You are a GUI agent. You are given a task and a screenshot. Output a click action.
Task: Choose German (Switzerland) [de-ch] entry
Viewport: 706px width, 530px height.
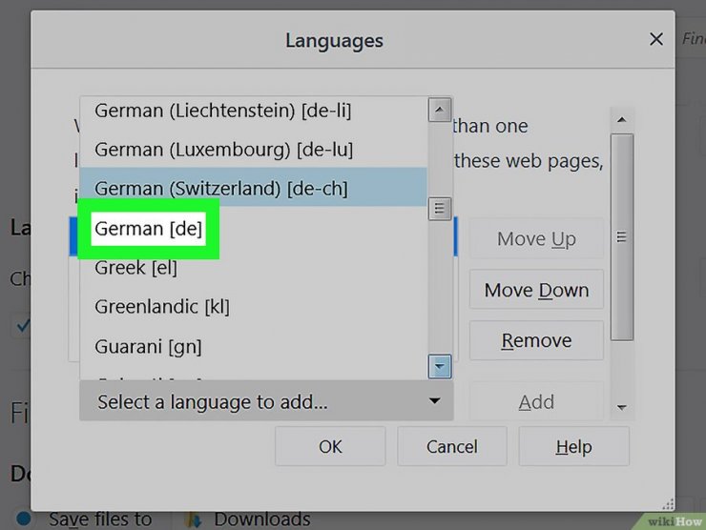(220, 189)
